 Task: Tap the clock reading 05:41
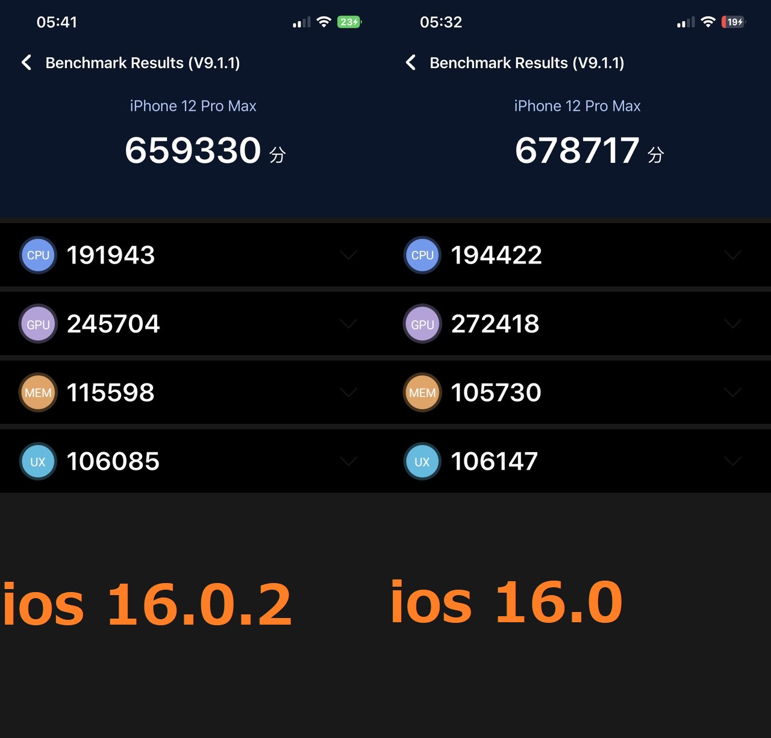point(57,22)
